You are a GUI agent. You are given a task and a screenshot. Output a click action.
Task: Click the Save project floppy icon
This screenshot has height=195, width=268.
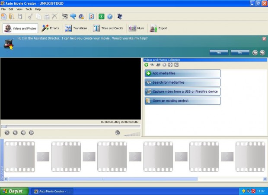coord(20,16)
